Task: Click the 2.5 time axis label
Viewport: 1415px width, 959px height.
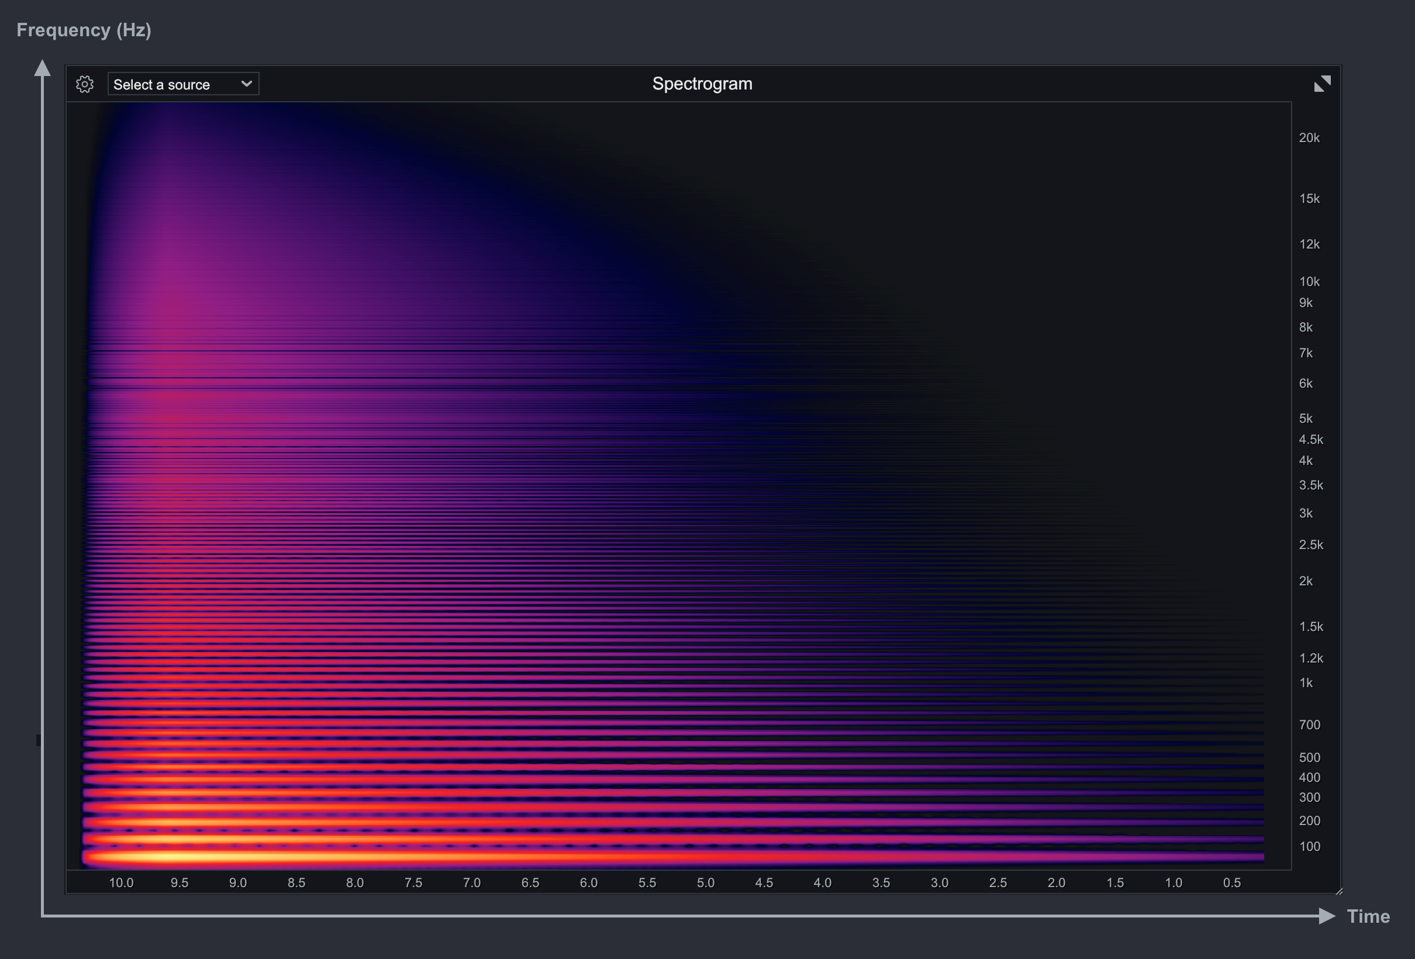Action: click(998, 883)
